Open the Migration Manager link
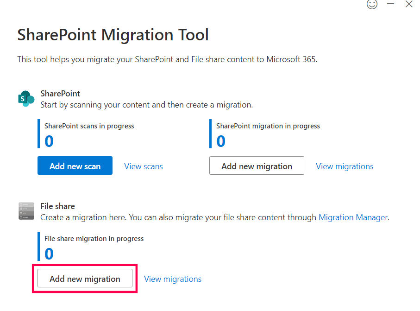 353,217
